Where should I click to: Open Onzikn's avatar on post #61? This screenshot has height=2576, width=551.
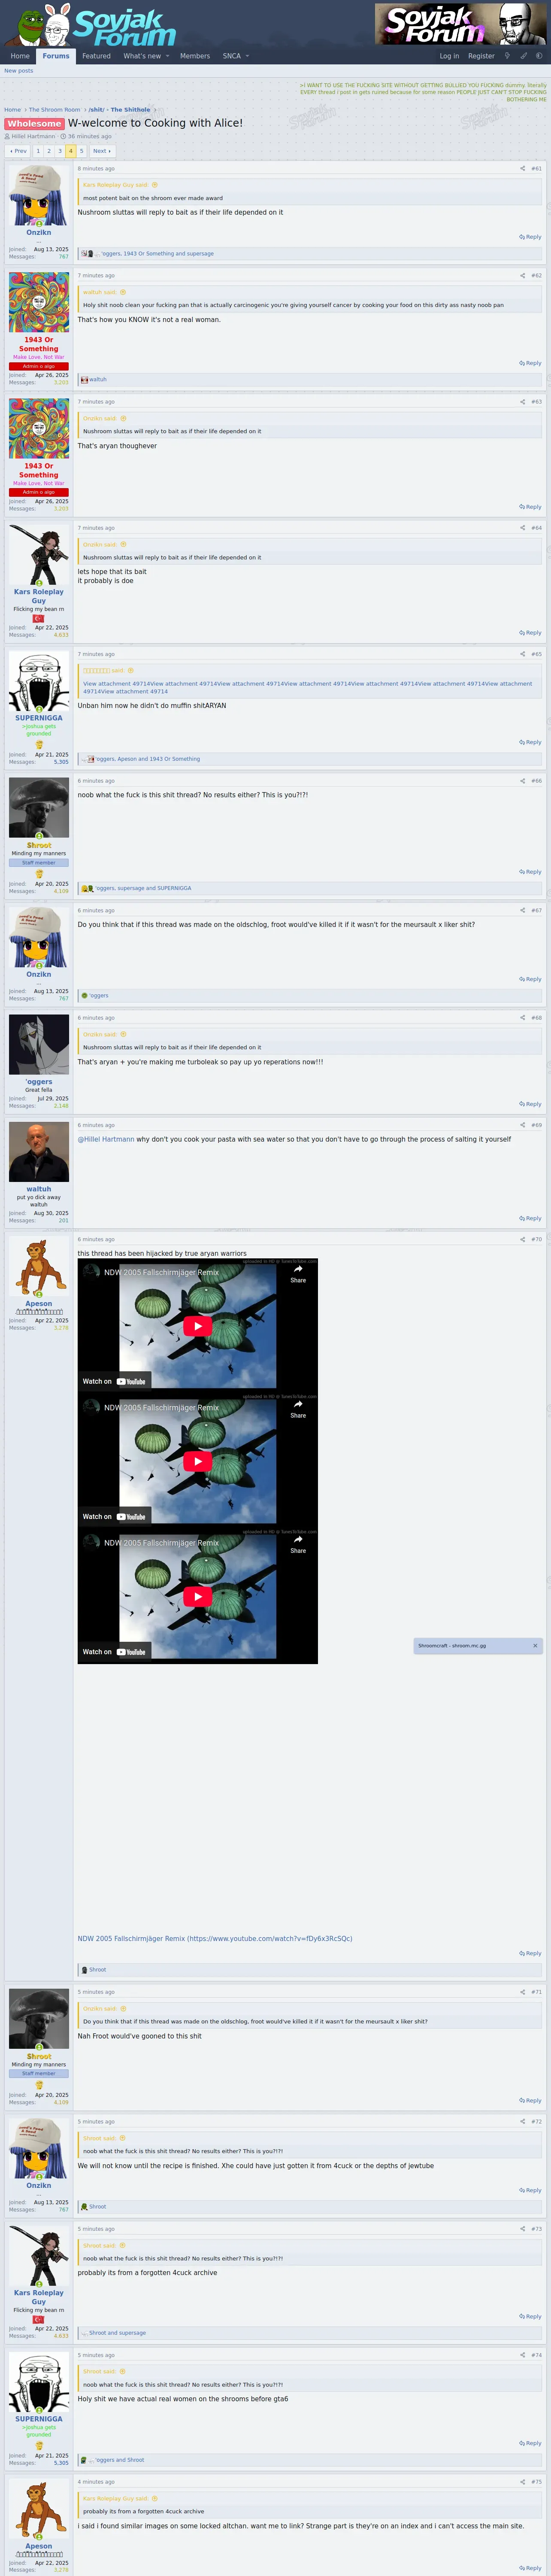click(x=39, y=195)
